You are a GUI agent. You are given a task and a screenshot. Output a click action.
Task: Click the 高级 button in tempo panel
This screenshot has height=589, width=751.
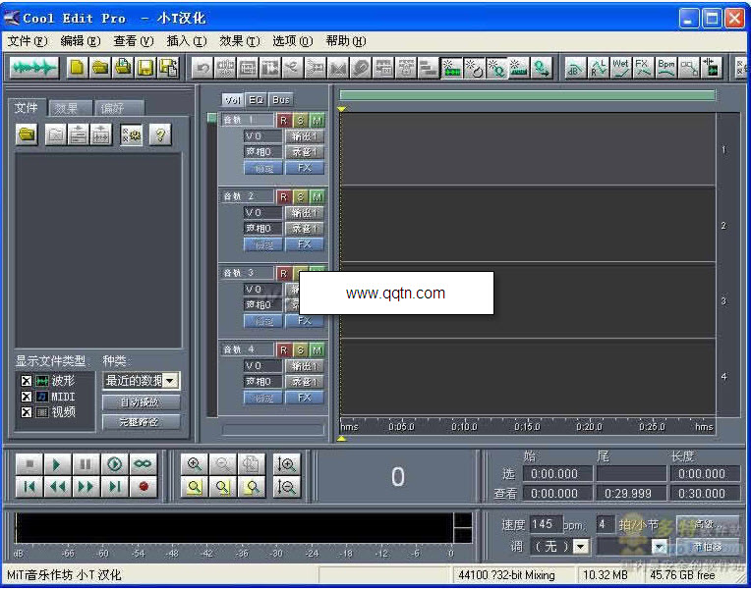pyautogui.click(x=708, y=525)
